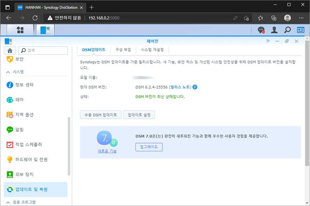Click the 업그레이드 button
Image resolution: width=310 pixels, height=206 pixels.
point(149,147)
